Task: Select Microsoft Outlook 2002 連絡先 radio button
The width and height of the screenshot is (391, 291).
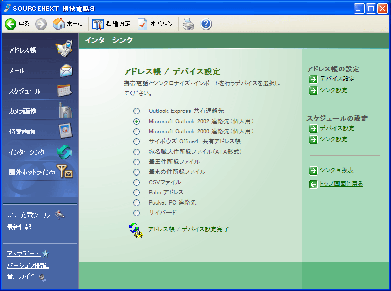Action: pos(136,121)
